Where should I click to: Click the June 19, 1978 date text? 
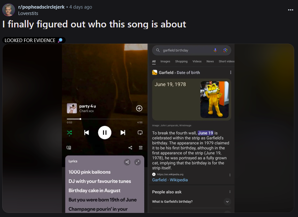(x=170, y=84)
